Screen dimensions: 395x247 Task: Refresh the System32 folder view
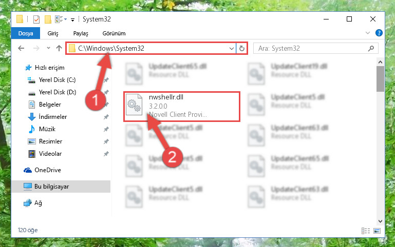pyautogui.click(x=242, y=48)
